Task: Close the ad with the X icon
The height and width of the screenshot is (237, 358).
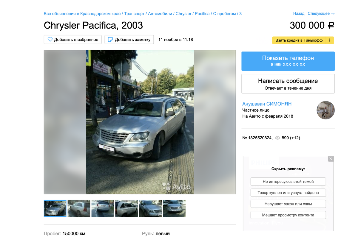Action: (330, 159)
